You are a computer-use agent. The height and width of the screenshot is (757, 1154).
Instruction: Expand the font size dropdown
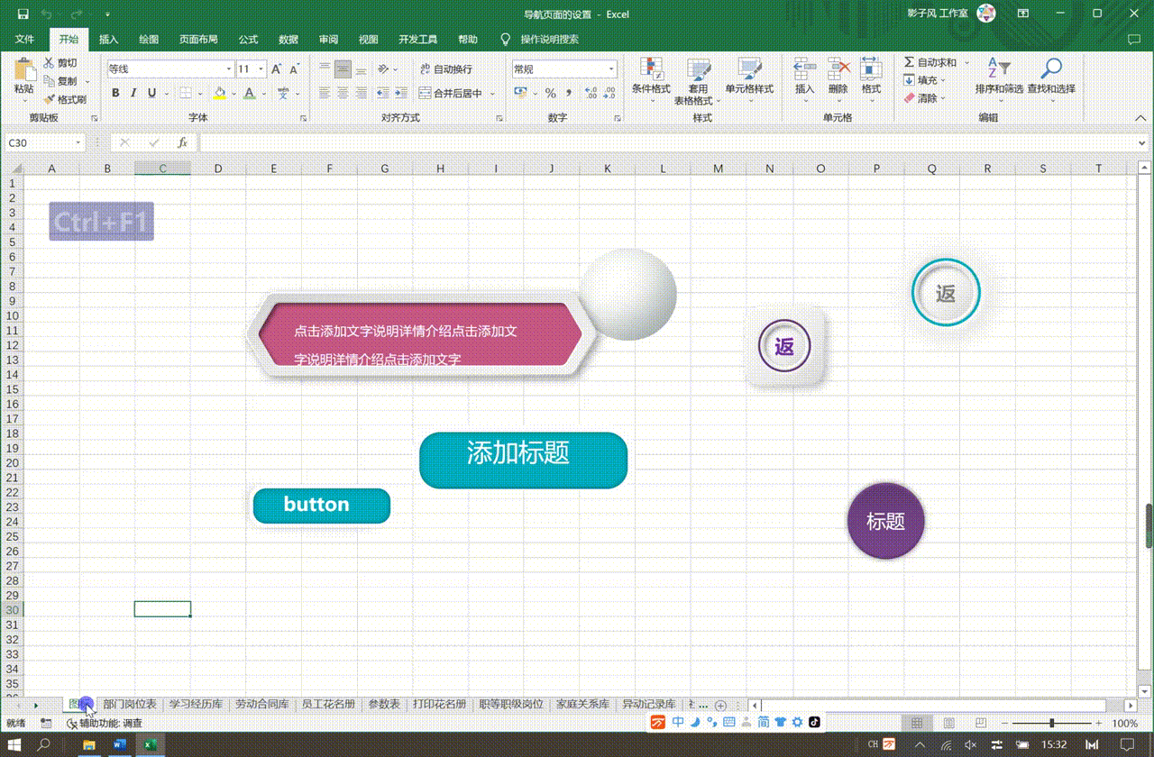click(261, 69)
